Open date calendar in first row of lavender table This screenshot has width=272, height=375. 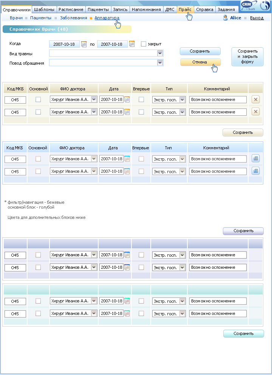(127, 255)
